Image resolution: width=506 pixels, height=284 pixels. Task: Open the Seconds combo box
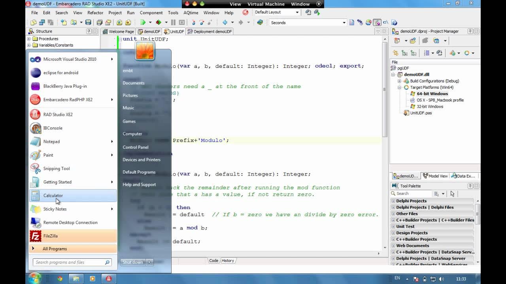308,22
